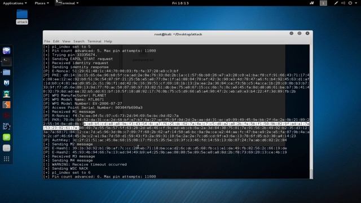The height and width of the screenshot is (203, 361).
Task: Click the network status icon in top bar
Action: coord(336,3)
